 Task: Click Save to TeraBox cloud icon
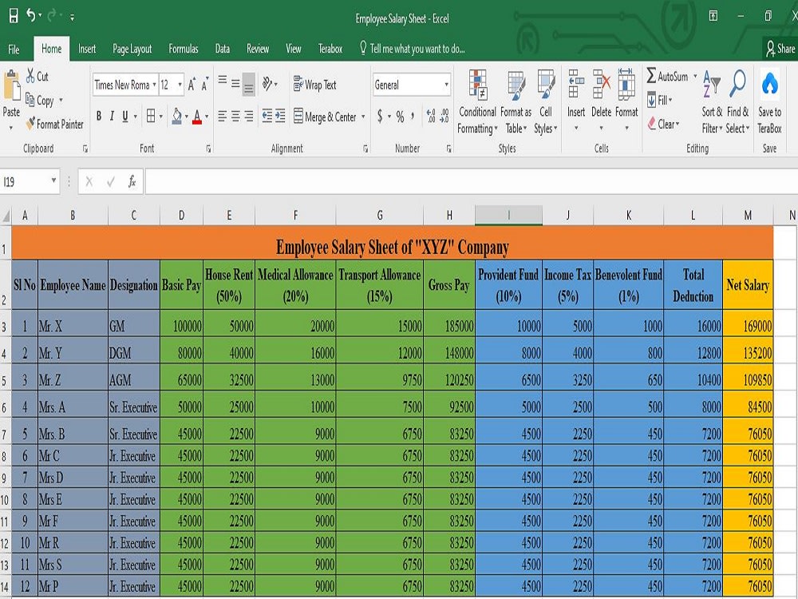coord(769,85)
